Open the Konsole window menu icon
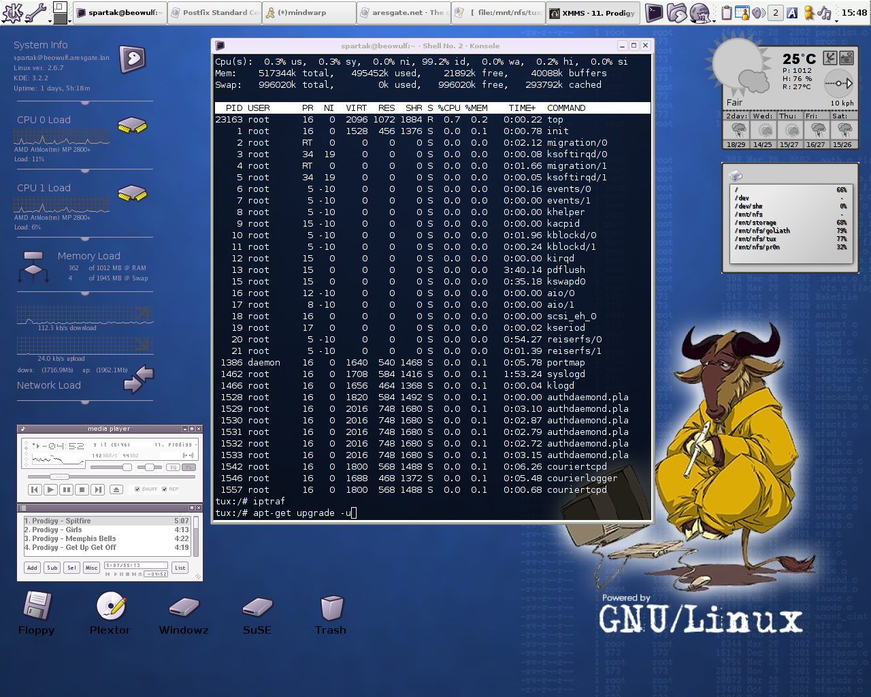This screenshot has height=697, width=871. [x=220, y=46]
